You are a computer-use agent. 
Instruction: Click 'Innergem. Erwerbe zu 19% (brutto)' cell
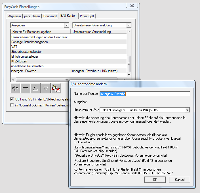tap(94, 71)
